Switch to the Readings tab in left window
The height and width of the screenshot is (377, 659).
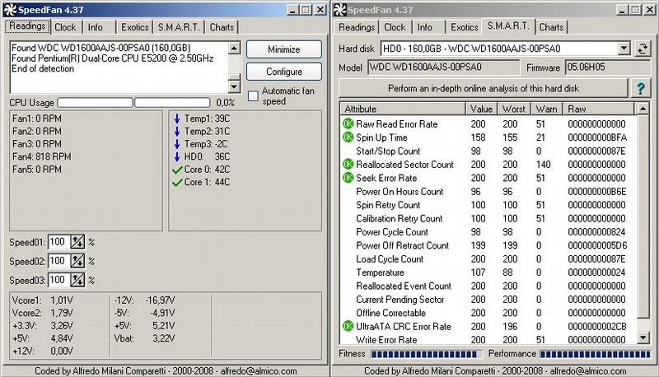27,26
